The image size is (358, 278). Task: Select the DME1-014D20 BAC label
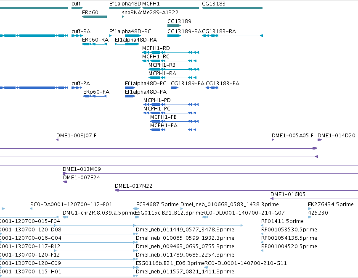click(x=336, y=136)
